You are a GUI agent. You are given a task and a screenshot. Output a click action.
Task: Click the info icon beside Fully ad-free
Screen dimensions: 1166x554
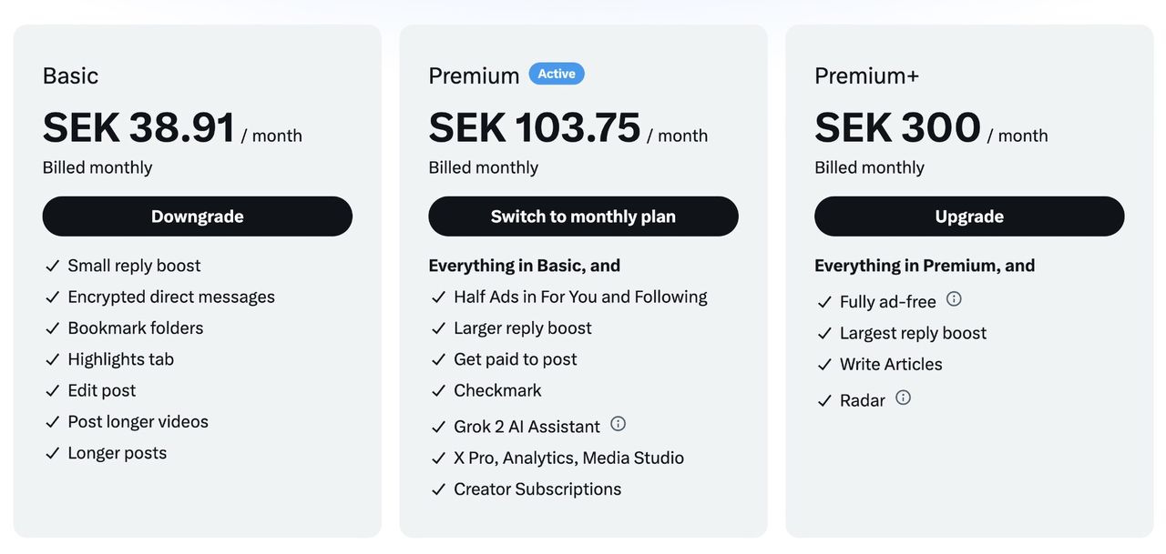pyautogui.click(x=954, y=299)
